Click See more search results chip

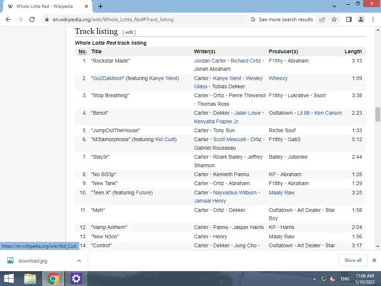(282, 19)
